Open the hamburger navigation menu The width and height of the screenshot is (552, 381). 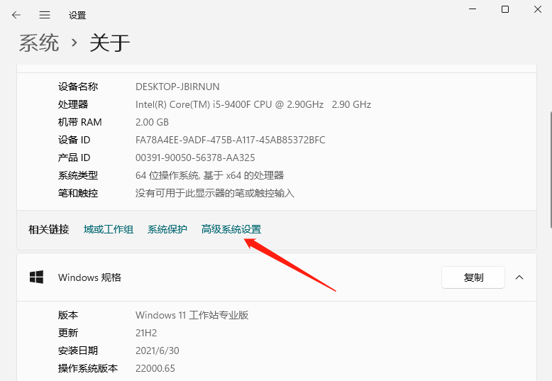tap(45, 15)
